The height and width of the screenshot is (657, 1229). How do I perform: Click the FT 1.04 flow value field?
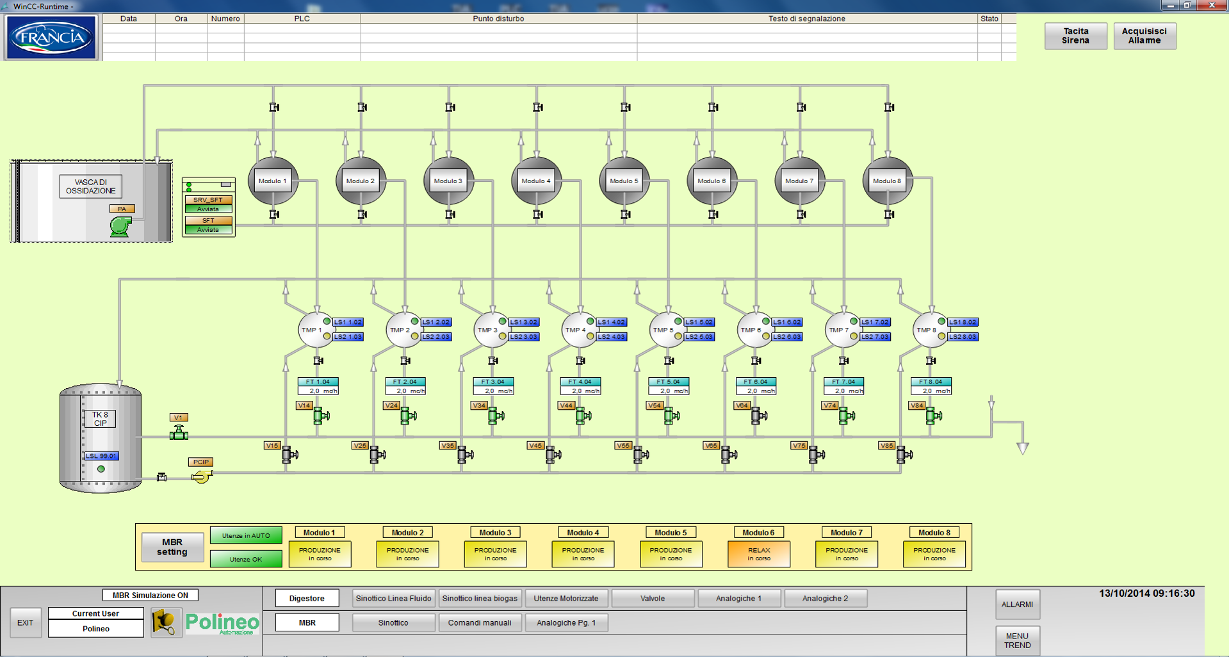coord(318,391)
